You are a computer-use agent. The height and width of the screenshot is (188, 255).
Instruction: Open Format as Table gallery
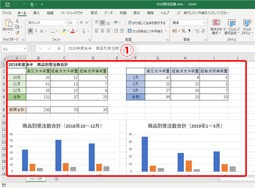click(232, 27)
